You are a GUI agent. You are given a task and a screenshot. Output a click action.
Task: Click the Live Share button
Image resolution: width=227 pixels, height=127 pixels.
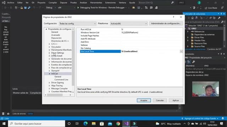(x=211, y=8)
